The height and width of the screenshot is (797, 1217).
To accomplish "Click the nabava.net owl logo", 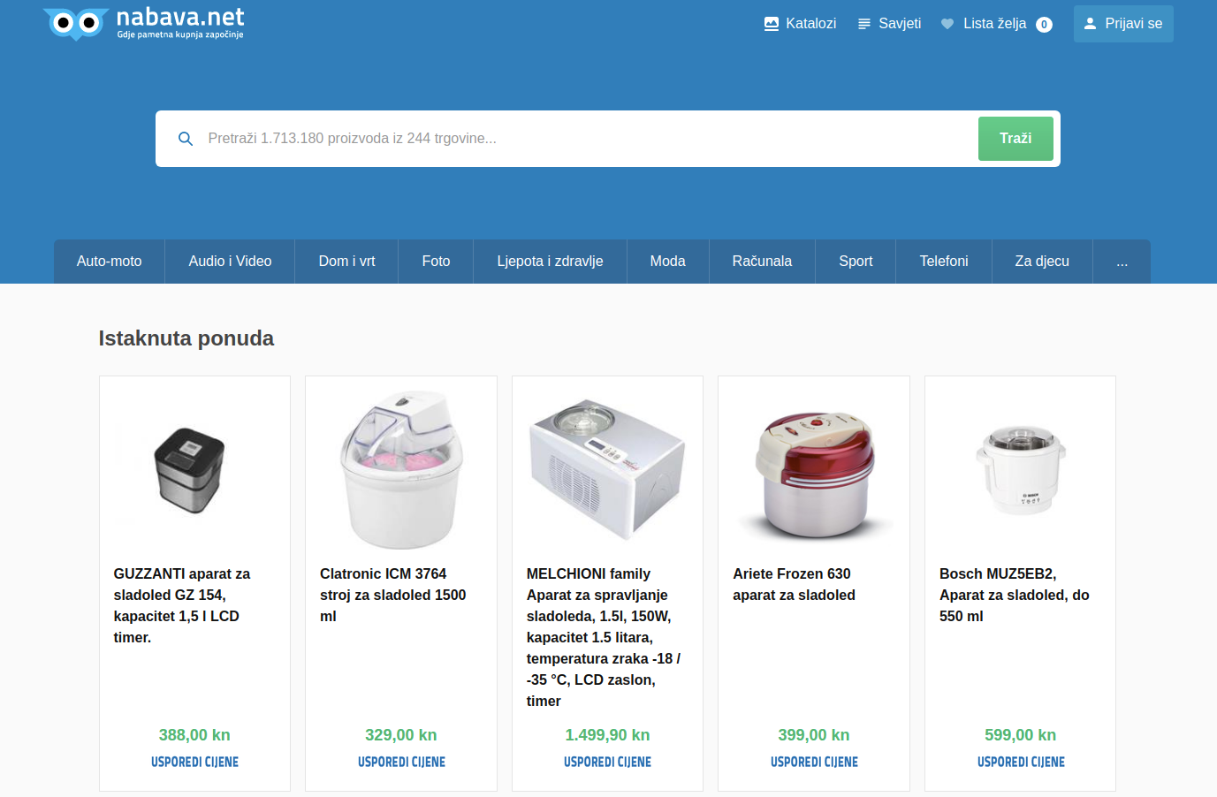I will click(76, 23).
